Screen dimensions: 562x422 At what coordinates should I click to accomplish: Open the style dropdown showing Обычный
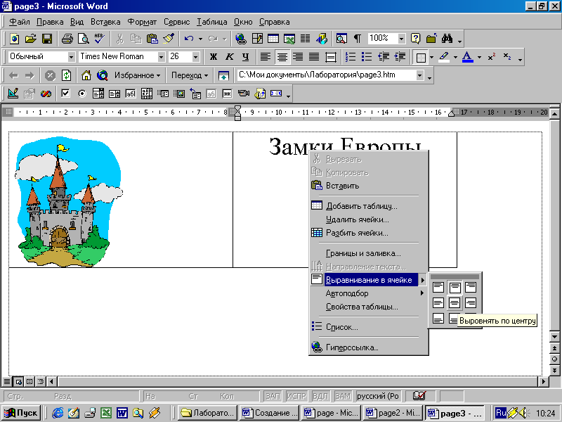tap(72, 57)
